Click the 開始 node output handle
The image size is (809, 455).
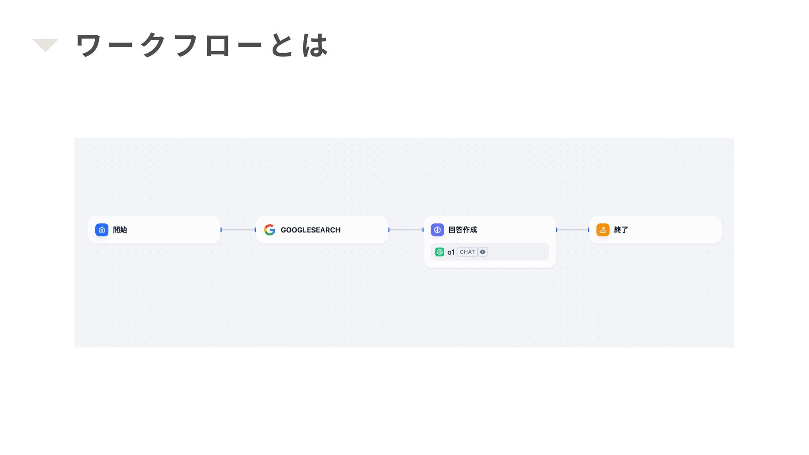tap(221, 230)
